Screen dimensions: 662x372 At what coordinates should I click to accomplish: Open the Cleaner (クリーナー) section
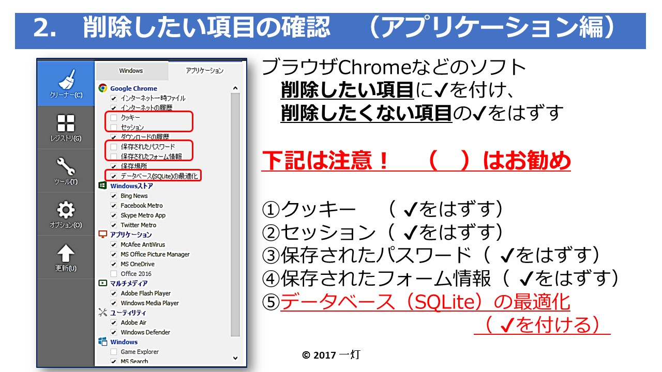(66, 83)
